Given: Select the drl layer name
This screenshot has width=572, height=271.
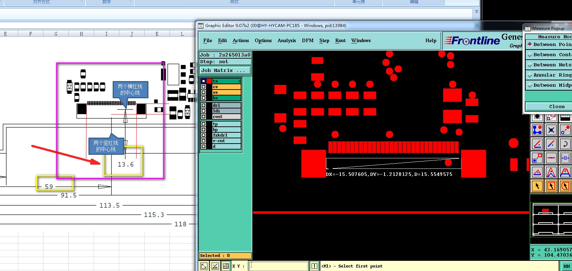Looking at the screenshot, I should tap(226, 105).
